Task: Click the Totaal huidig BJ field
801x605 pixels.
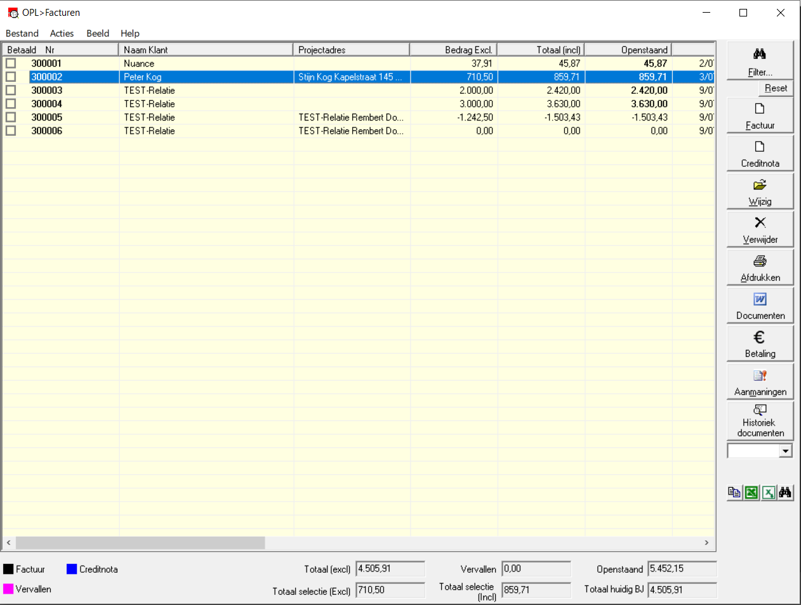Action: [x=682, y=590]
